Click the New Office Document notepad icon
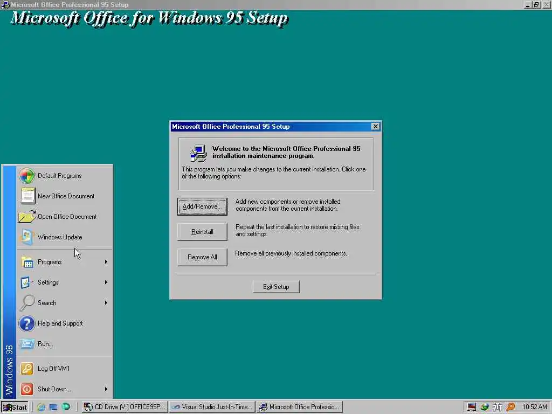The height and width of the screenshot is (414, 552). pos(27,196)
